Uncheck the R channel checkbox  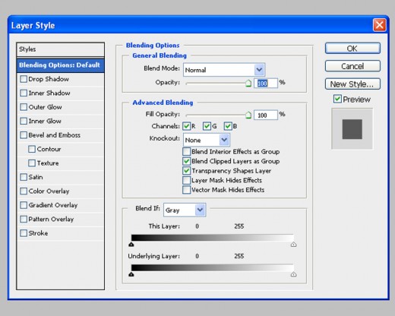[x=187, y=126]
